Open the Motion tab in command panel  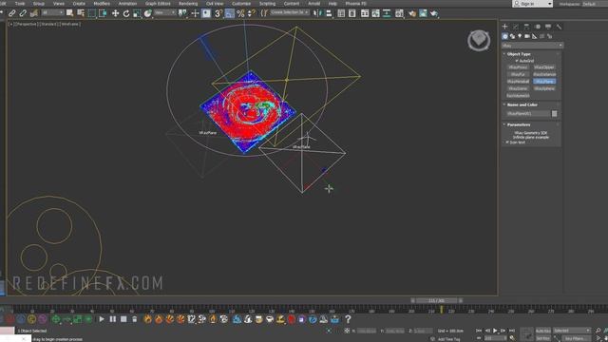click(x=538, y=27)
